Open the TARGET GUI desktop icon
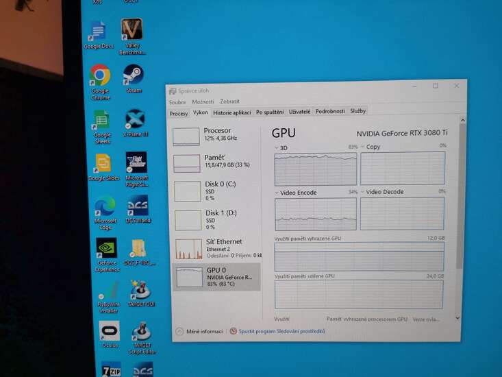 (x=141, y=293)
